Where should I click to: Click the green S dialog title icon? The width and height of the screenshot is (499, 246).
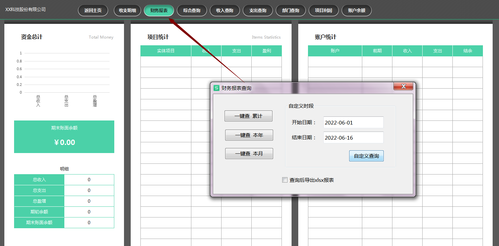(216, 88)
